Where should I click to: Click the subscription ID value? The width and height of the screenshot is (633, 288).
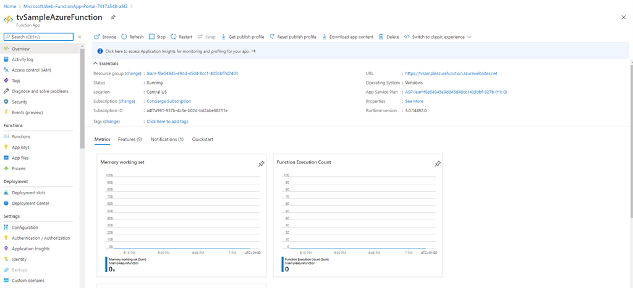click(x=187, y=110)
